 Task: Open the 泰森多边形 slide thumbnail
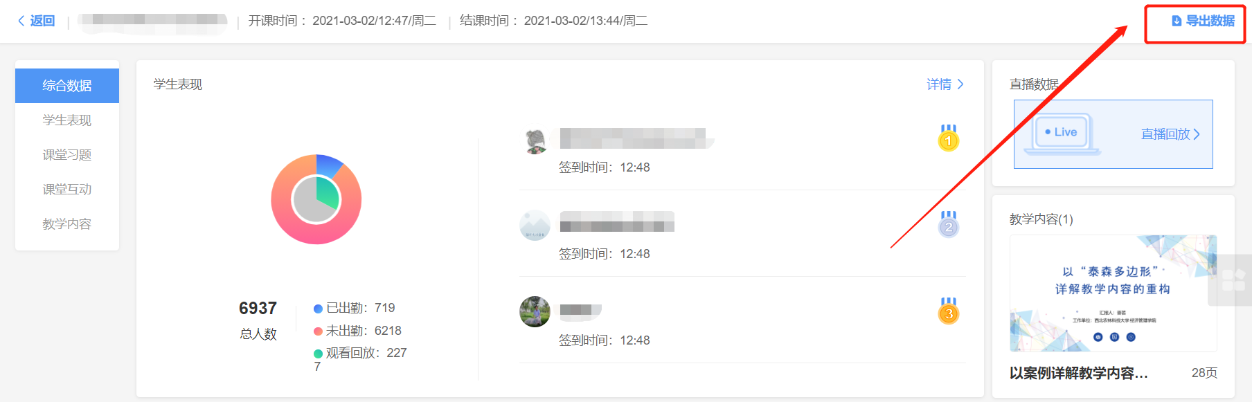(x=1113, y=293)
